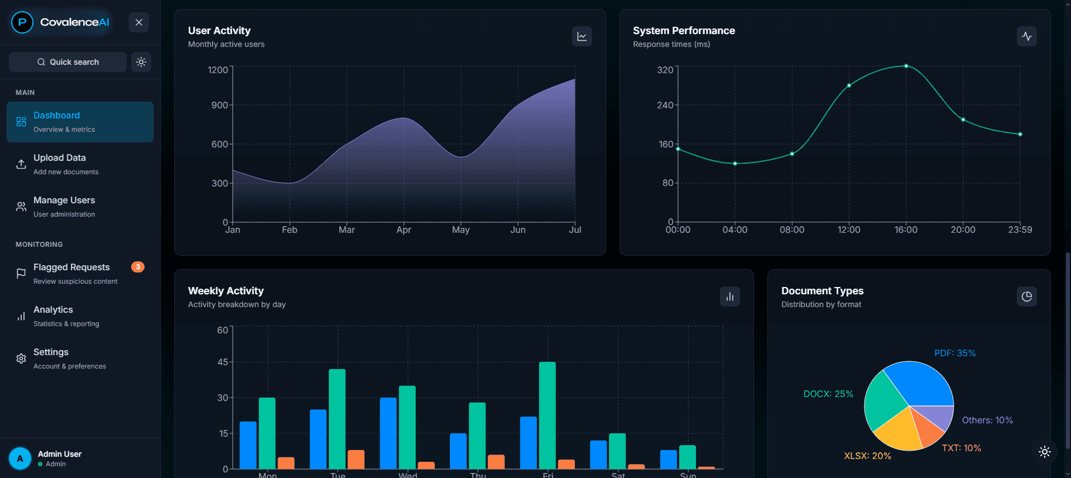
Task: Click the 'XLSX: 20%' label
Action: click(x=867, y=456)
